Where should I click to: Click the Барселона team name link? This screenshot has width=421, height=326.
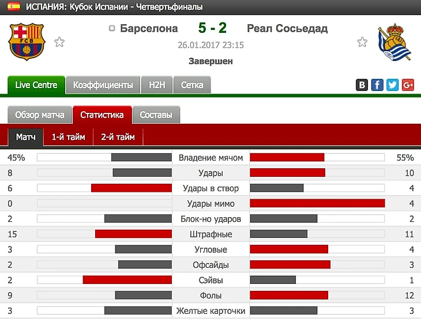149,28
